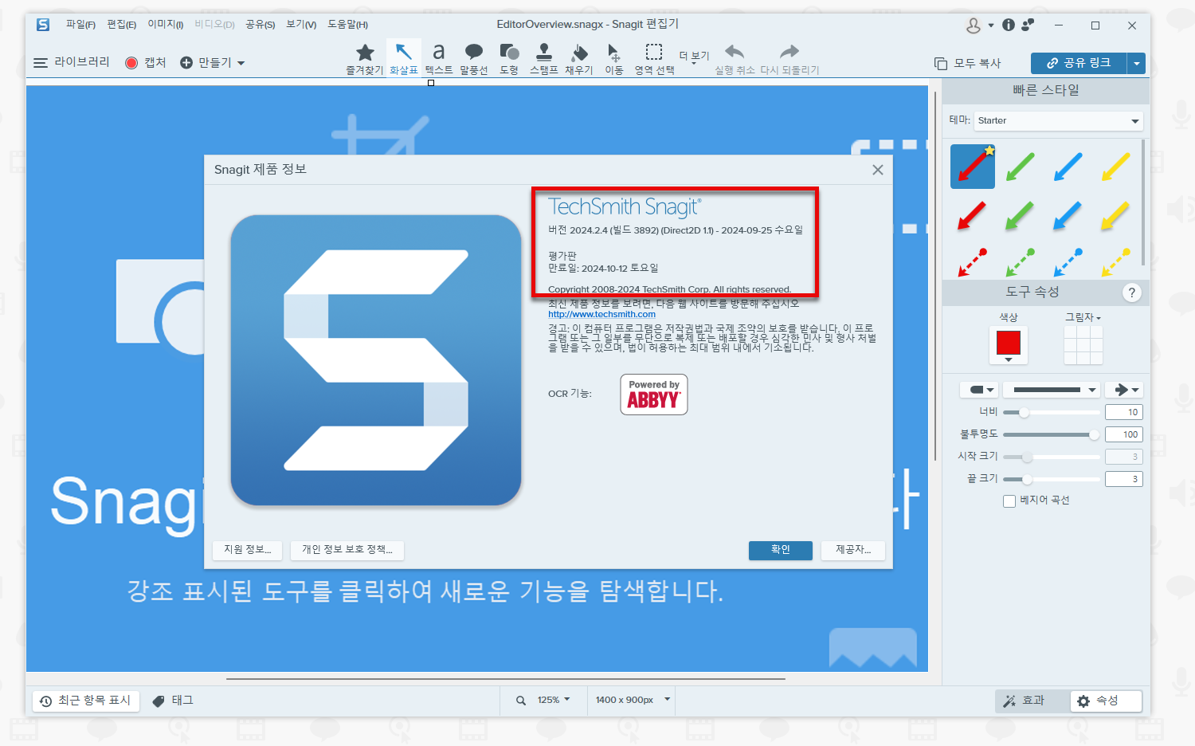
Task: Show recent items (최근 항목 표시) tray
Action: click(86, 701)
